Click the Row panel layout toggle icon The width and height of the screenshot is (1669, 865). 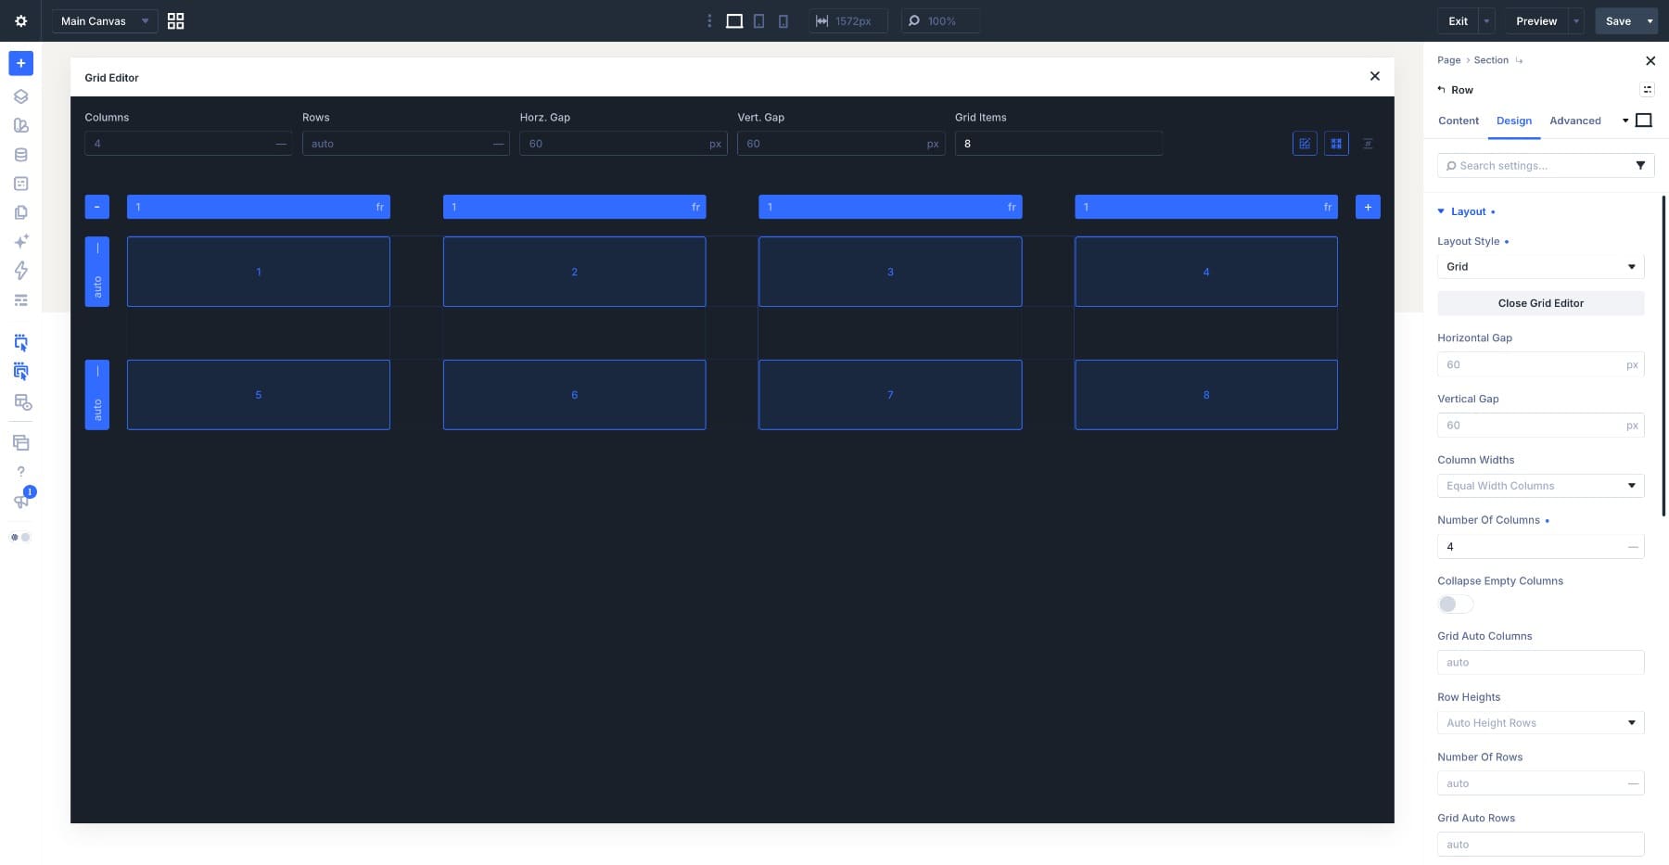[x=1647, y=90]
